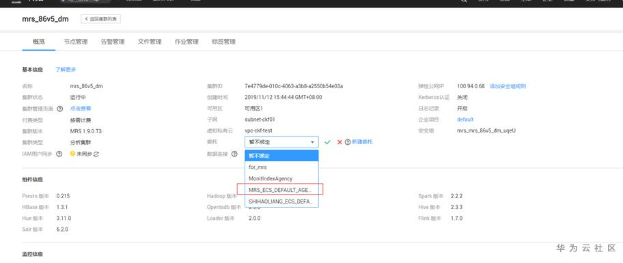
Task: Click the help icon beside 集群管理页面
Action: [60, 109]
